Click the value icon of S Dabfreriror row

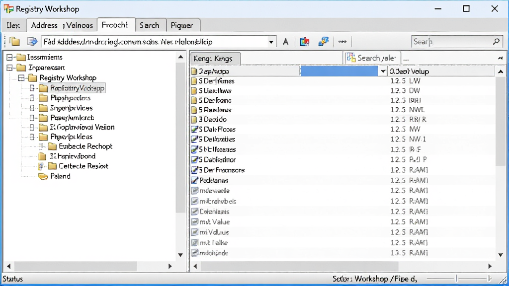click(194, 160)
